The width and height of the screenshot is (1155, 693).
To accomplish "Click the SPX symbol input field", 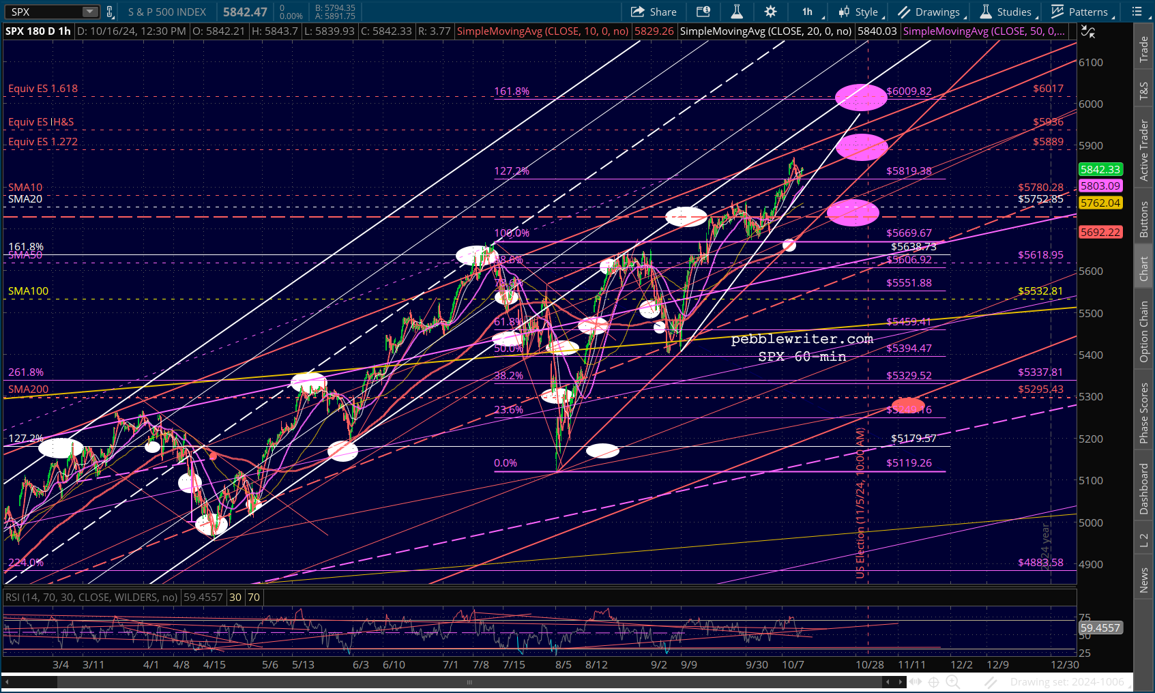I will click(44, 12).
